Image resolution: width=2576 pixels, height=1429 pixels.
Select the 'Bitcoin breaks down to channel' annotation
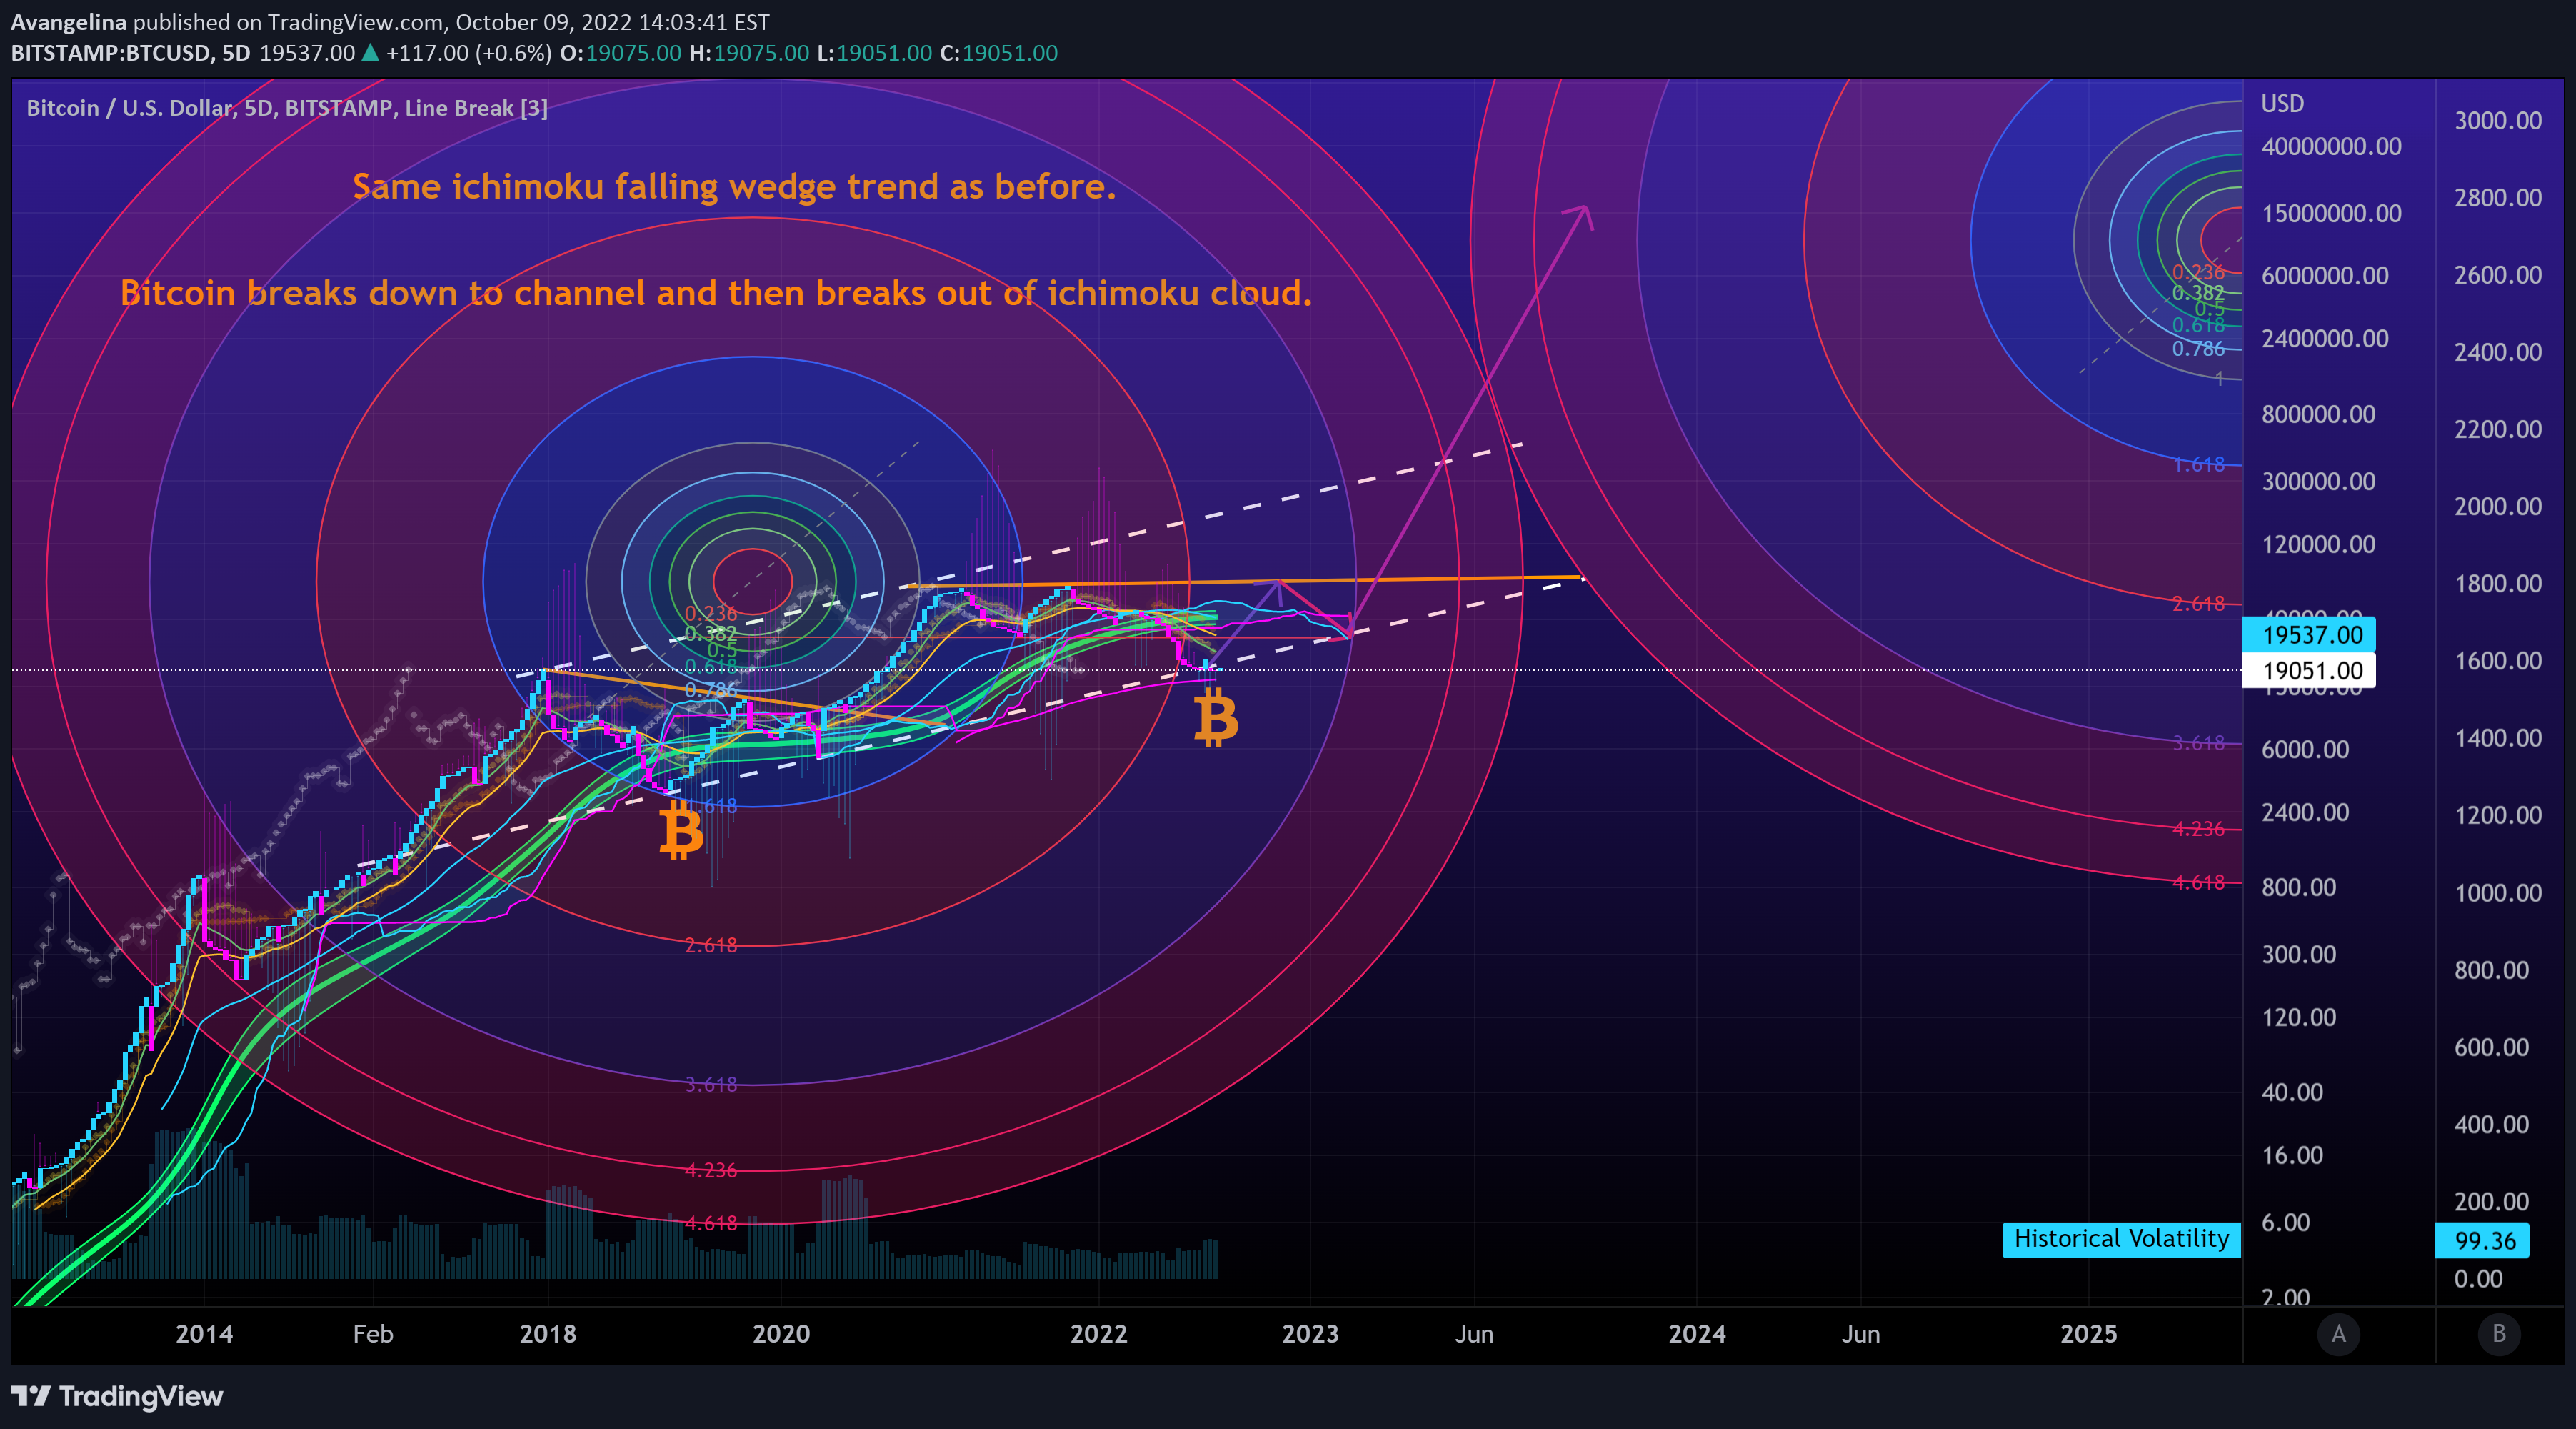[x=716, y=292]
